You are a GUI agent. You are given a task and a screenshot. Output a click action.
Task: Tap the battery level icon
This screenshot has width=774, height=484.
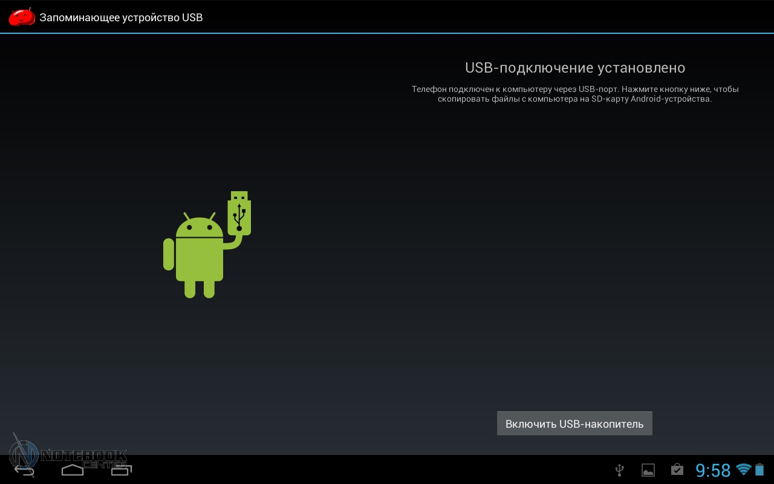pyautogui.click(x=759, y=469)
